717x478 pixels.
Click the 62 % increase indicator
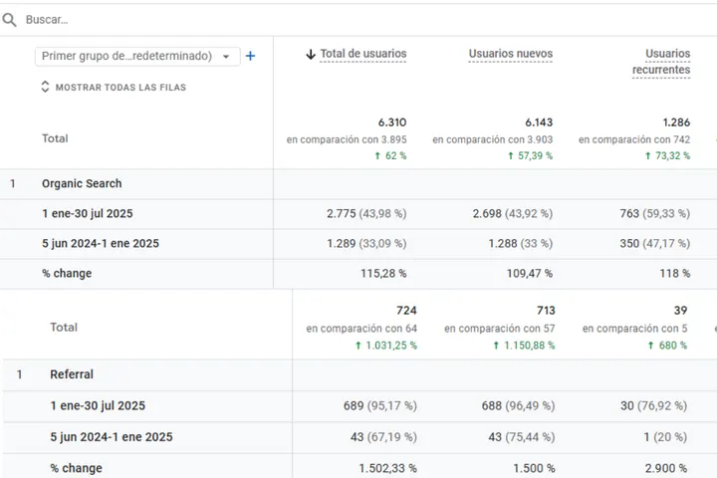coord(390,156)
